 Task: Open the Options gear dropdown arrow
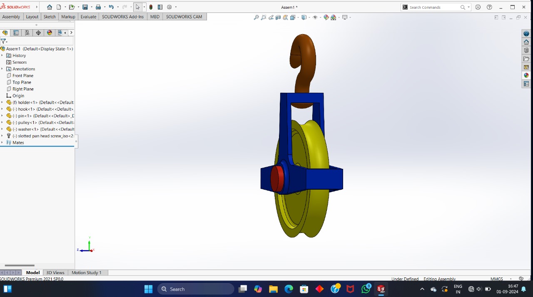176,7
